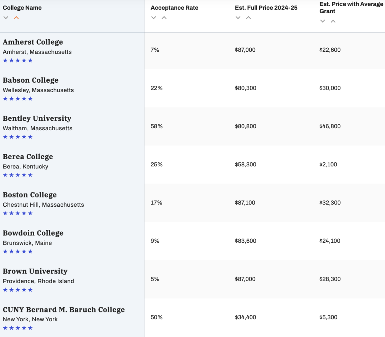Click Bentley University's five-star rating
The height and width of the screenshot is (337, 385).
coord(18,137)
